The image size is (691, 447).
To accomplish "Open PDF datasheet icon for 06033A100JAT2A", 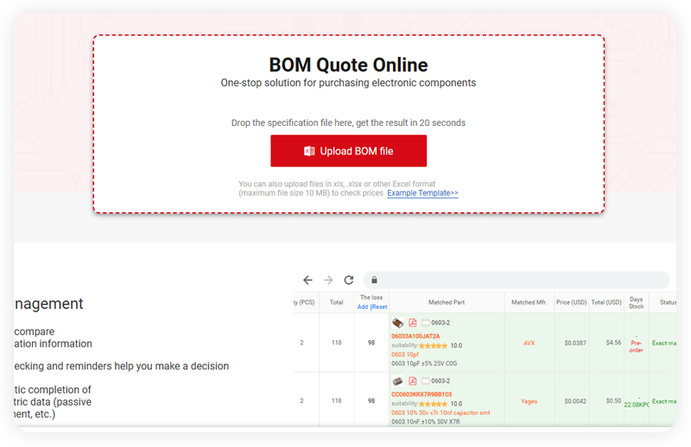I will (413, 323).
